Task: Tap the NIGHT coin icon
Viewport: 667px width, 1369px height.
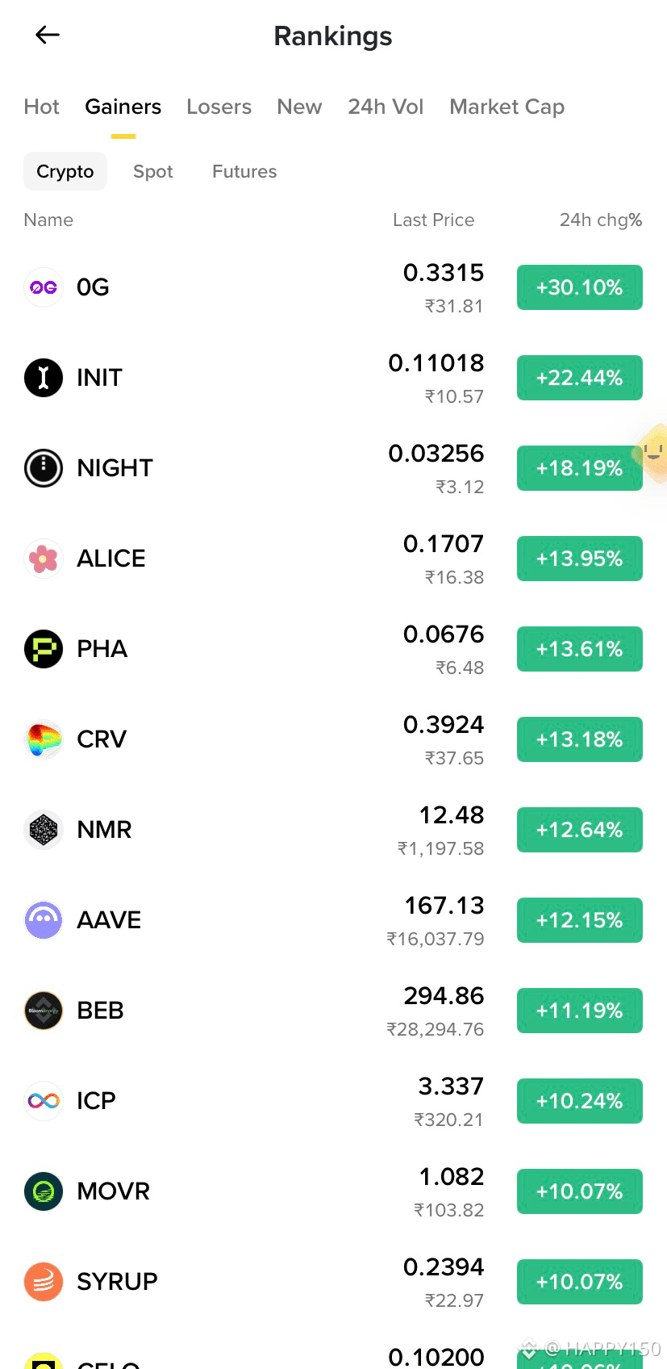Action: coord(44,468)
